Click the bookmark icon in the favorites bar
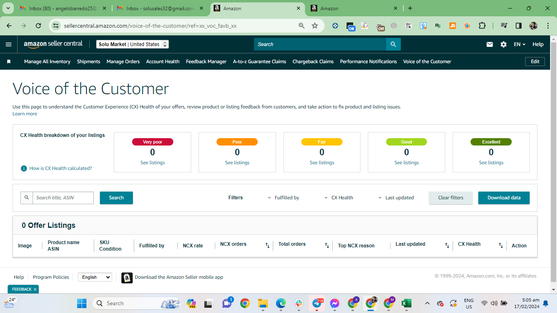557x313 pixels. point(9,62)
